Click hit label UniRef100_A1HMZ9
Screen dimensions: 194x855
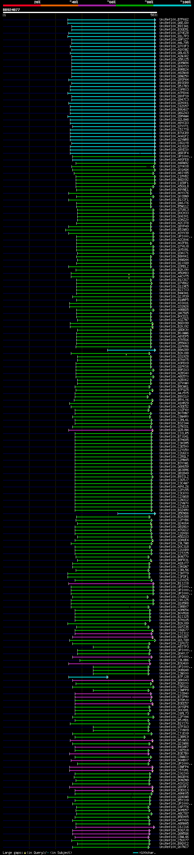coord(174,403)
